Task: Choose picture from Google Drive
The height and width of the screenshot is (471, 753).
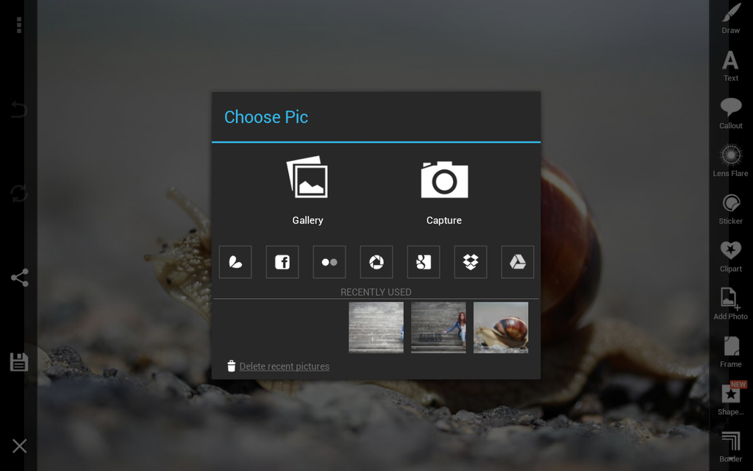Action: pyautogui.click(x=518, y=262)
